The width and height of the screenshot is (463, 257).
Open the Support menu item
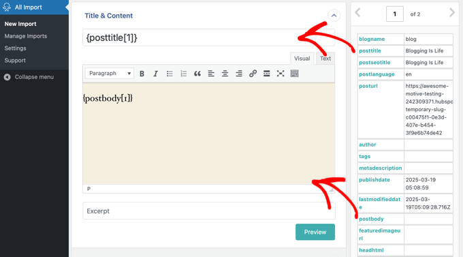(x=15, y=61)
